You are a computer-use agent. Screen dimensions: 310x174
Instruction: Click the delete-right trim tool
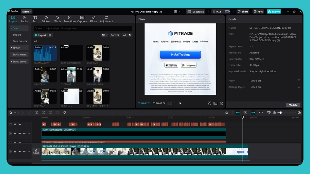pos(50,113)
